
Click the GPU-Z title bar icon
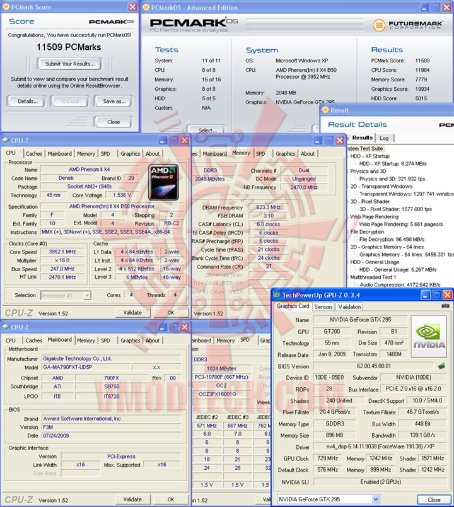coord(276,295)
